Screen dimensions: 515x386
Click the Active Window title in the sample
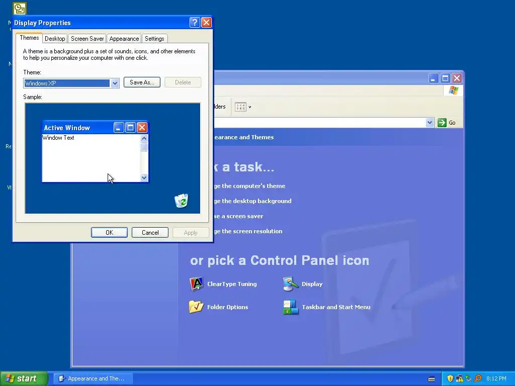coord(67,128)
